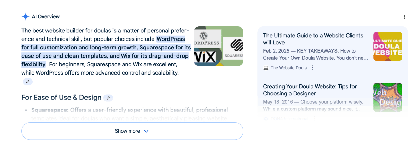Open faded three-dot menu beside DONA International
The image size is (418, 142).
(x=314, y=118)
